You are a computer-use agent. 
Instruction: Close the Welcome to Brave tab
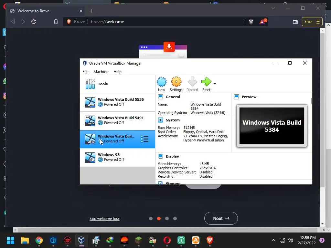tap(80, 11)
